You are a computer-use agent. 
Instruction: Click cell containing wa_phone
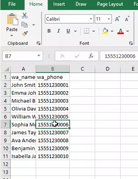53,77
